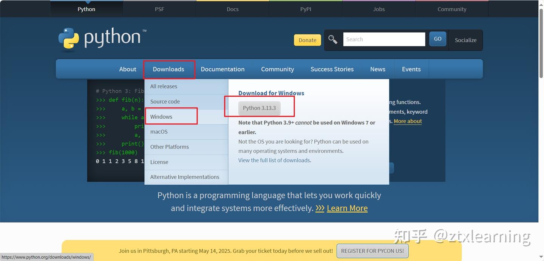The image size is (544, 261).
Task: Click the search magnifying glass icon
Action: tap(333, 39)
